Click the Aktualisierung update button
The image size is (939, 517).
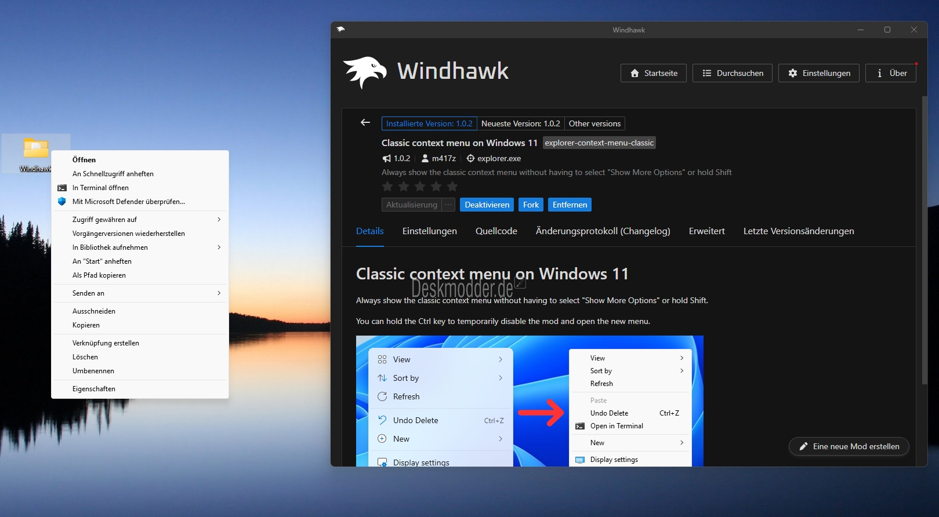click(x=412, y=205)
